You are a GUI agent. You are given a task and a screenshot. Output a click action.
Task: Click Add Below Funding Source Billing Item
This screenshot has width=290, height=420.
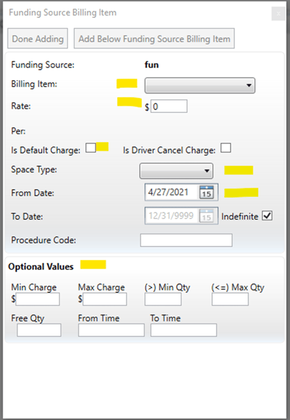(154, 38)
